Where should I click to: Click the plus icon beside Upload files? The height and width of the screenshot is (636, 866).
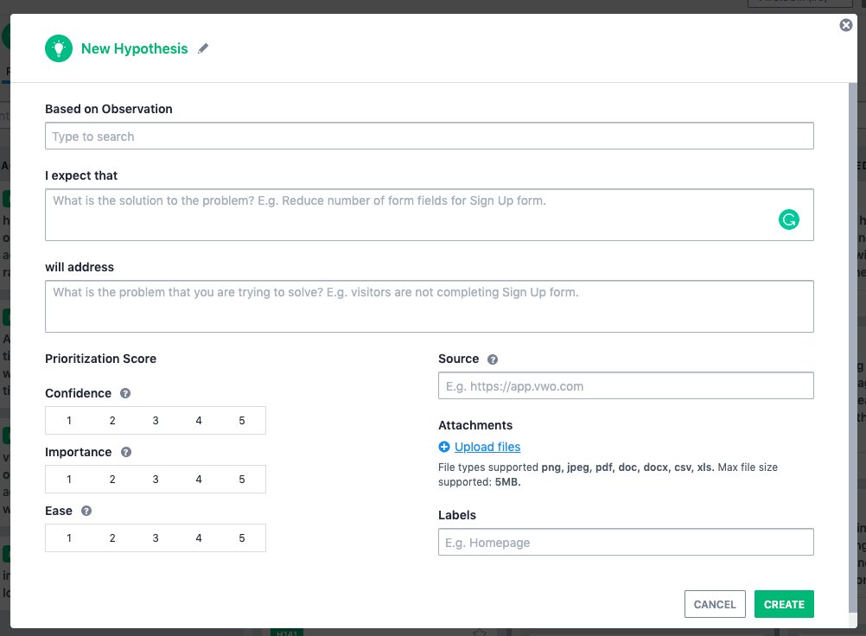(443, 447)
